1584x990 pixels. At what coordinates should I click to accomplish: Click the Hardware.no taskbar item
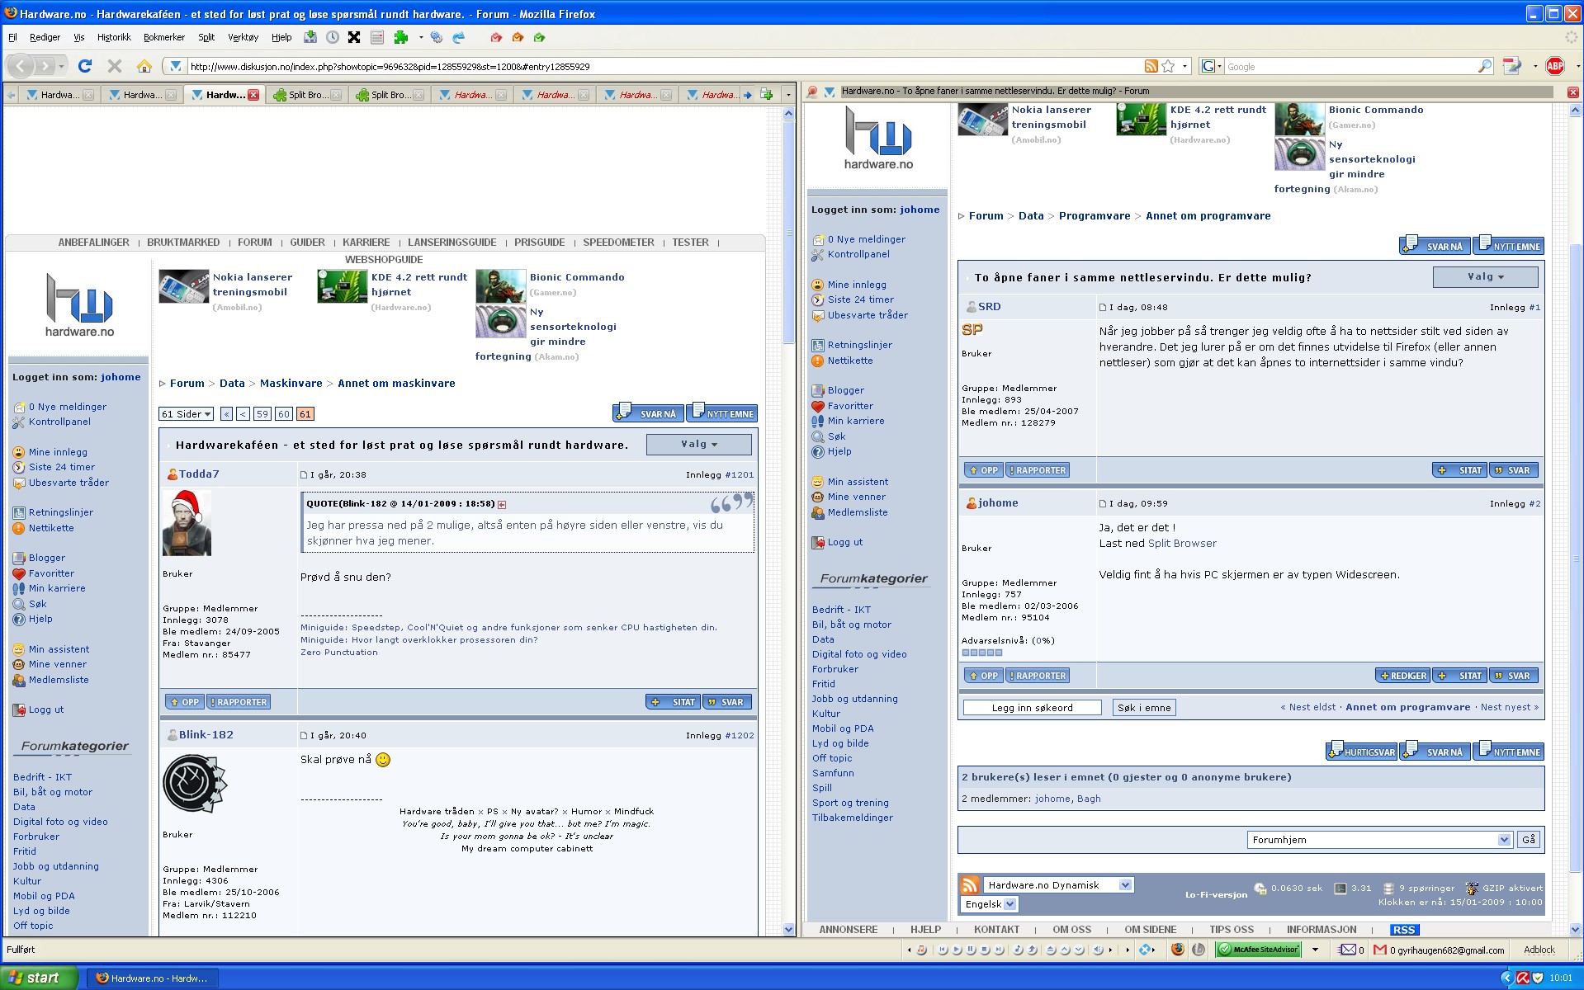[x=152, y=978]
